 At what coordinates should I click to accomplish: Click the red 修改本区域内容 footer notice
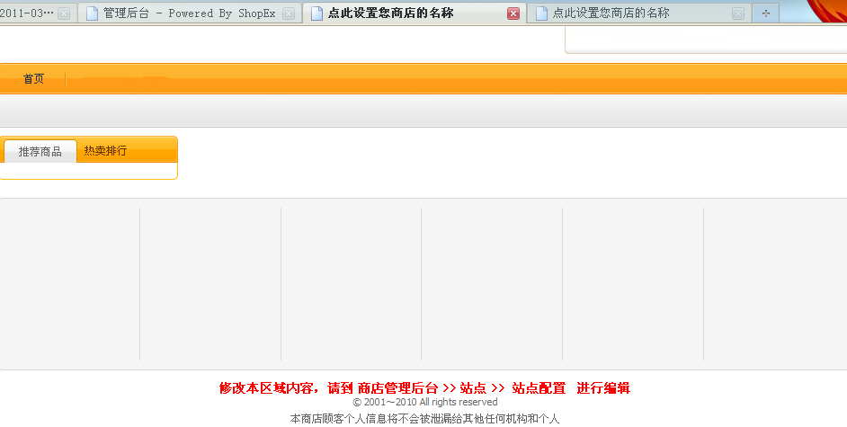(x=424, y=388)
